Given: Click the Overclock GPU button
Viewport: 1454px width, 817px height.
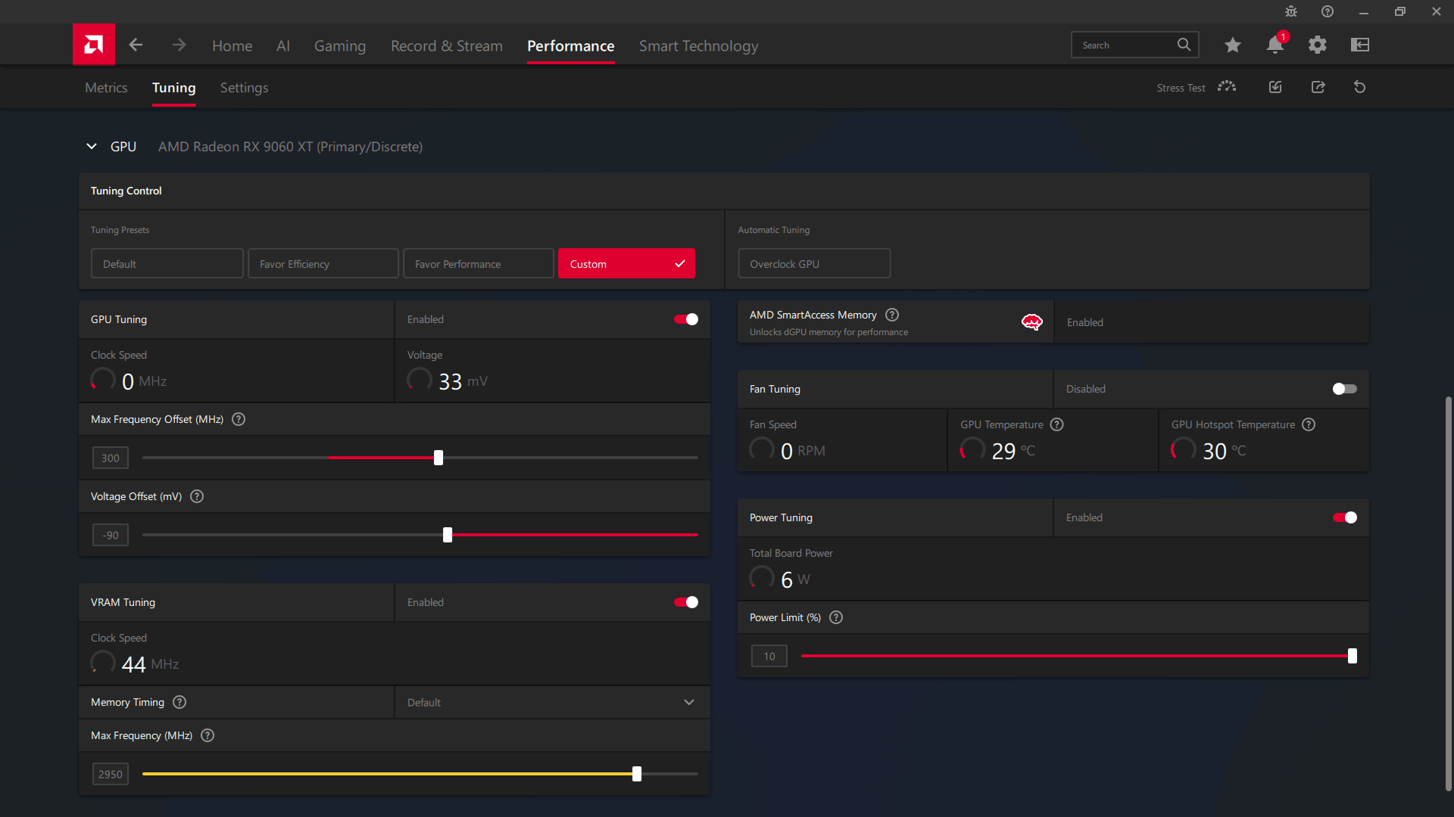Looking at the screenshot, I should tap(814, 263).
